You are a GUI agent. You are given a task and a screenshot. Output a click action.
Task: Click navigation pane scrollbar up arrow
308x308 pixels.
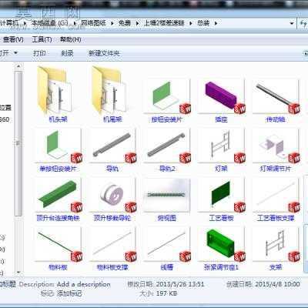[18, 66]
